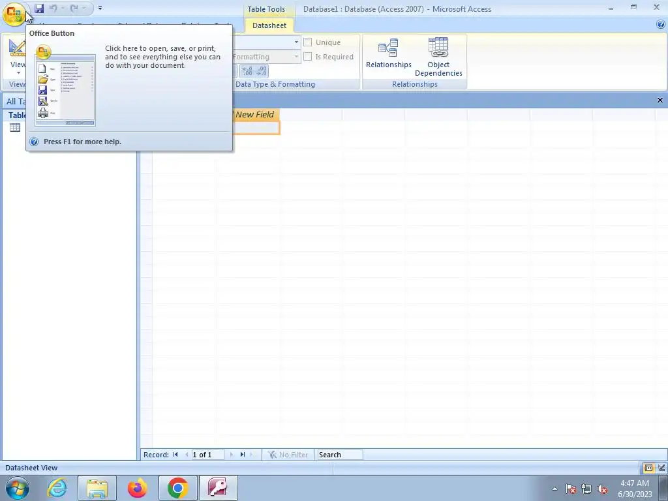Screen dimensions: 668x501
Task: Open Undo history dropdown arrow
Action: pos(63,8)
